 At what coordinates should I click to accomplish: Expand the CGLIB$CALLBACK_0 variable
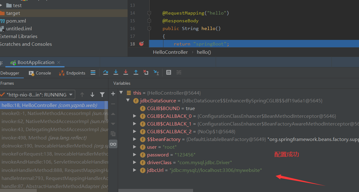coord(135,116)
